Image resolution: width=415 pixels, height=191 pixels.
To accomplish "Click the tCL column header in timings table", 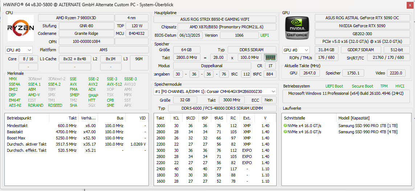I will [176, 118].
